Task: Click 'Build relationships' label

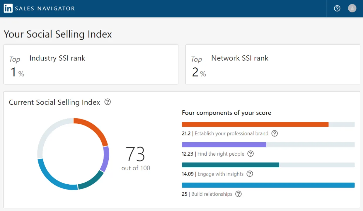Action: (212, 194)
